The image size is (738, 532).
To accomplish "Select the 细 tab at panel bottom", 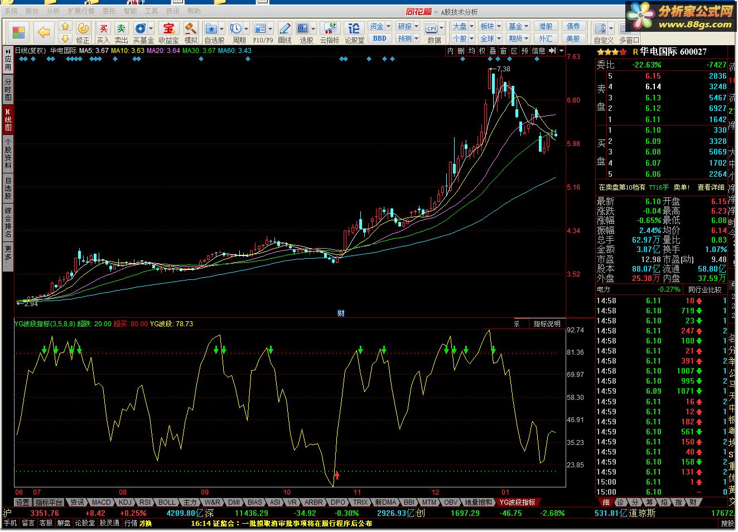I will [606, 502].
